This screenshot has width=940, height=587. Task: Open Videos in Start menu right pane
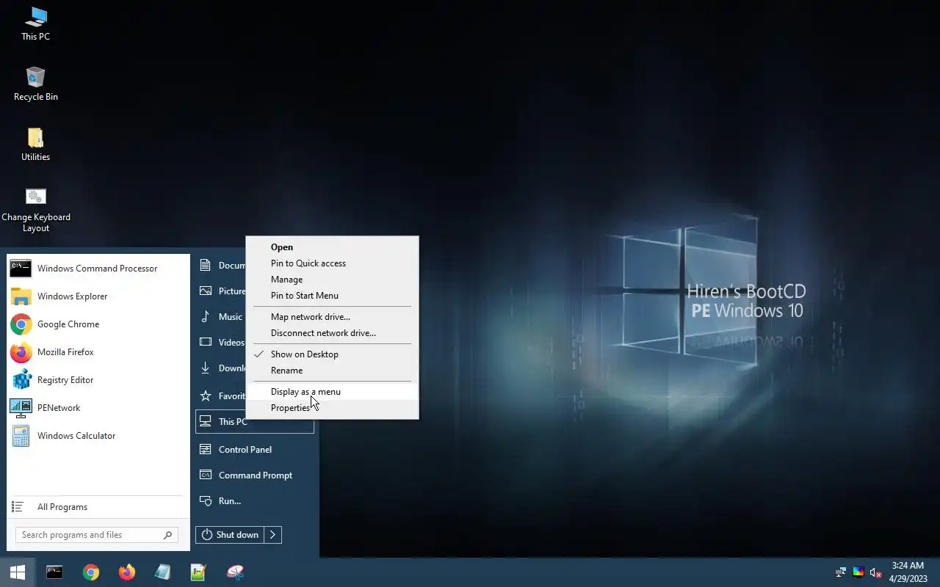[221, 343]
